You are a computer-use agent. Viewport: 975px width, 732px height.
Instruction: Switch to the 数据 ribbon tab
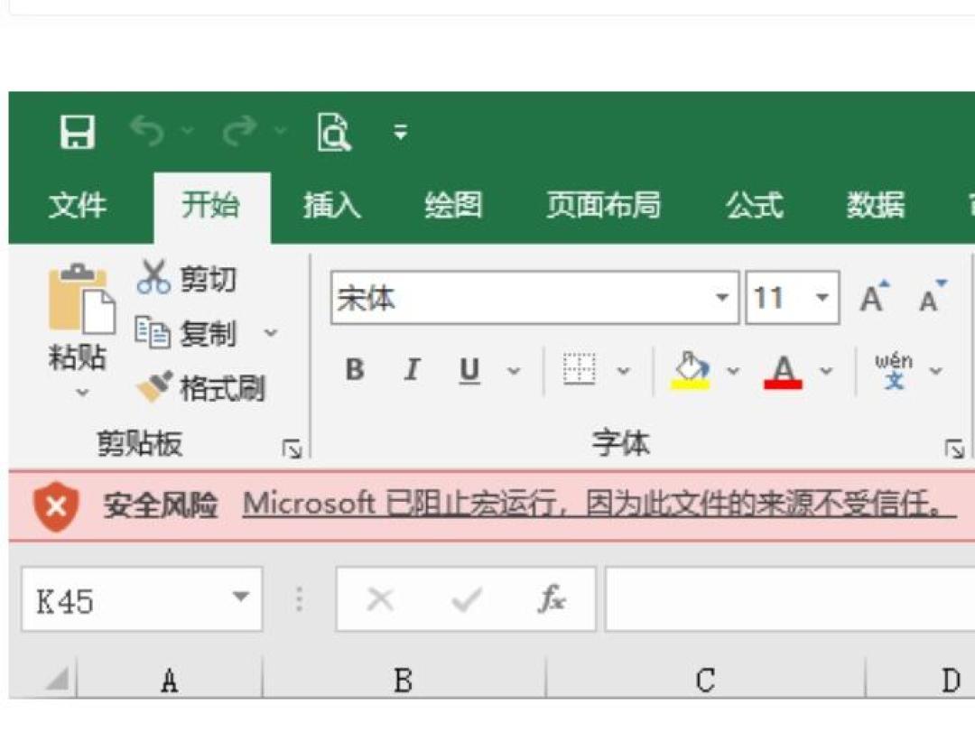pos(876,205)
